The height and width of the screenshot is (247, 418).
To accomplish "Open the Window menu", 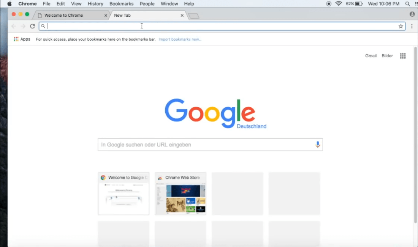I will click(x=169, y=4).
